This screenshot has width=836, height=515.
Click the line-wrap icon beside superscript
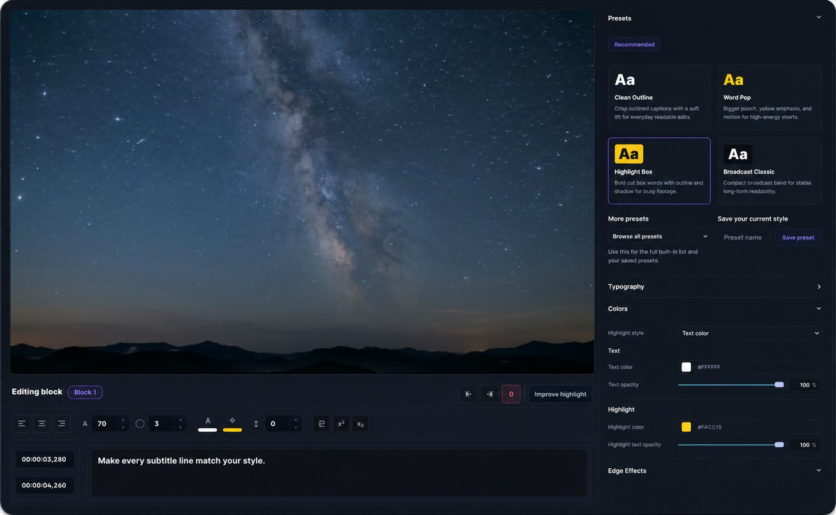[321, 423]
